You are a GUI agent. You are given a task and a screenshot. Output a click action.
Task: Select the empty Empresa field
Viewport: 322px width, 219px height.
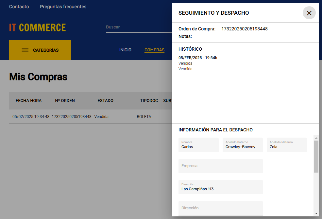pyautogui.click(x=221, y=166)
